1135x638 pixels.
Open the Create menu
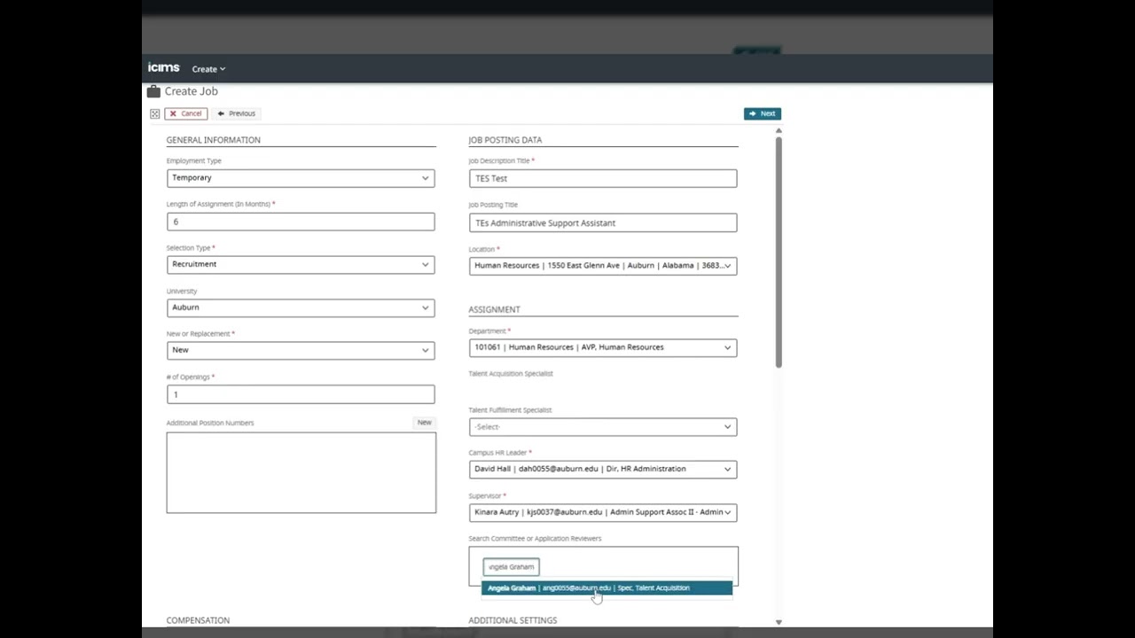click(208, 69)
